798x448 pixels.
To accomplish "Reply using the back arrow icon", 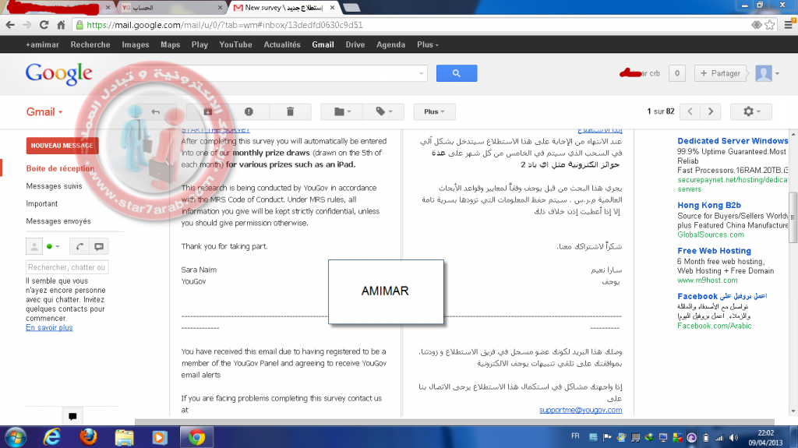I will 156,111.
